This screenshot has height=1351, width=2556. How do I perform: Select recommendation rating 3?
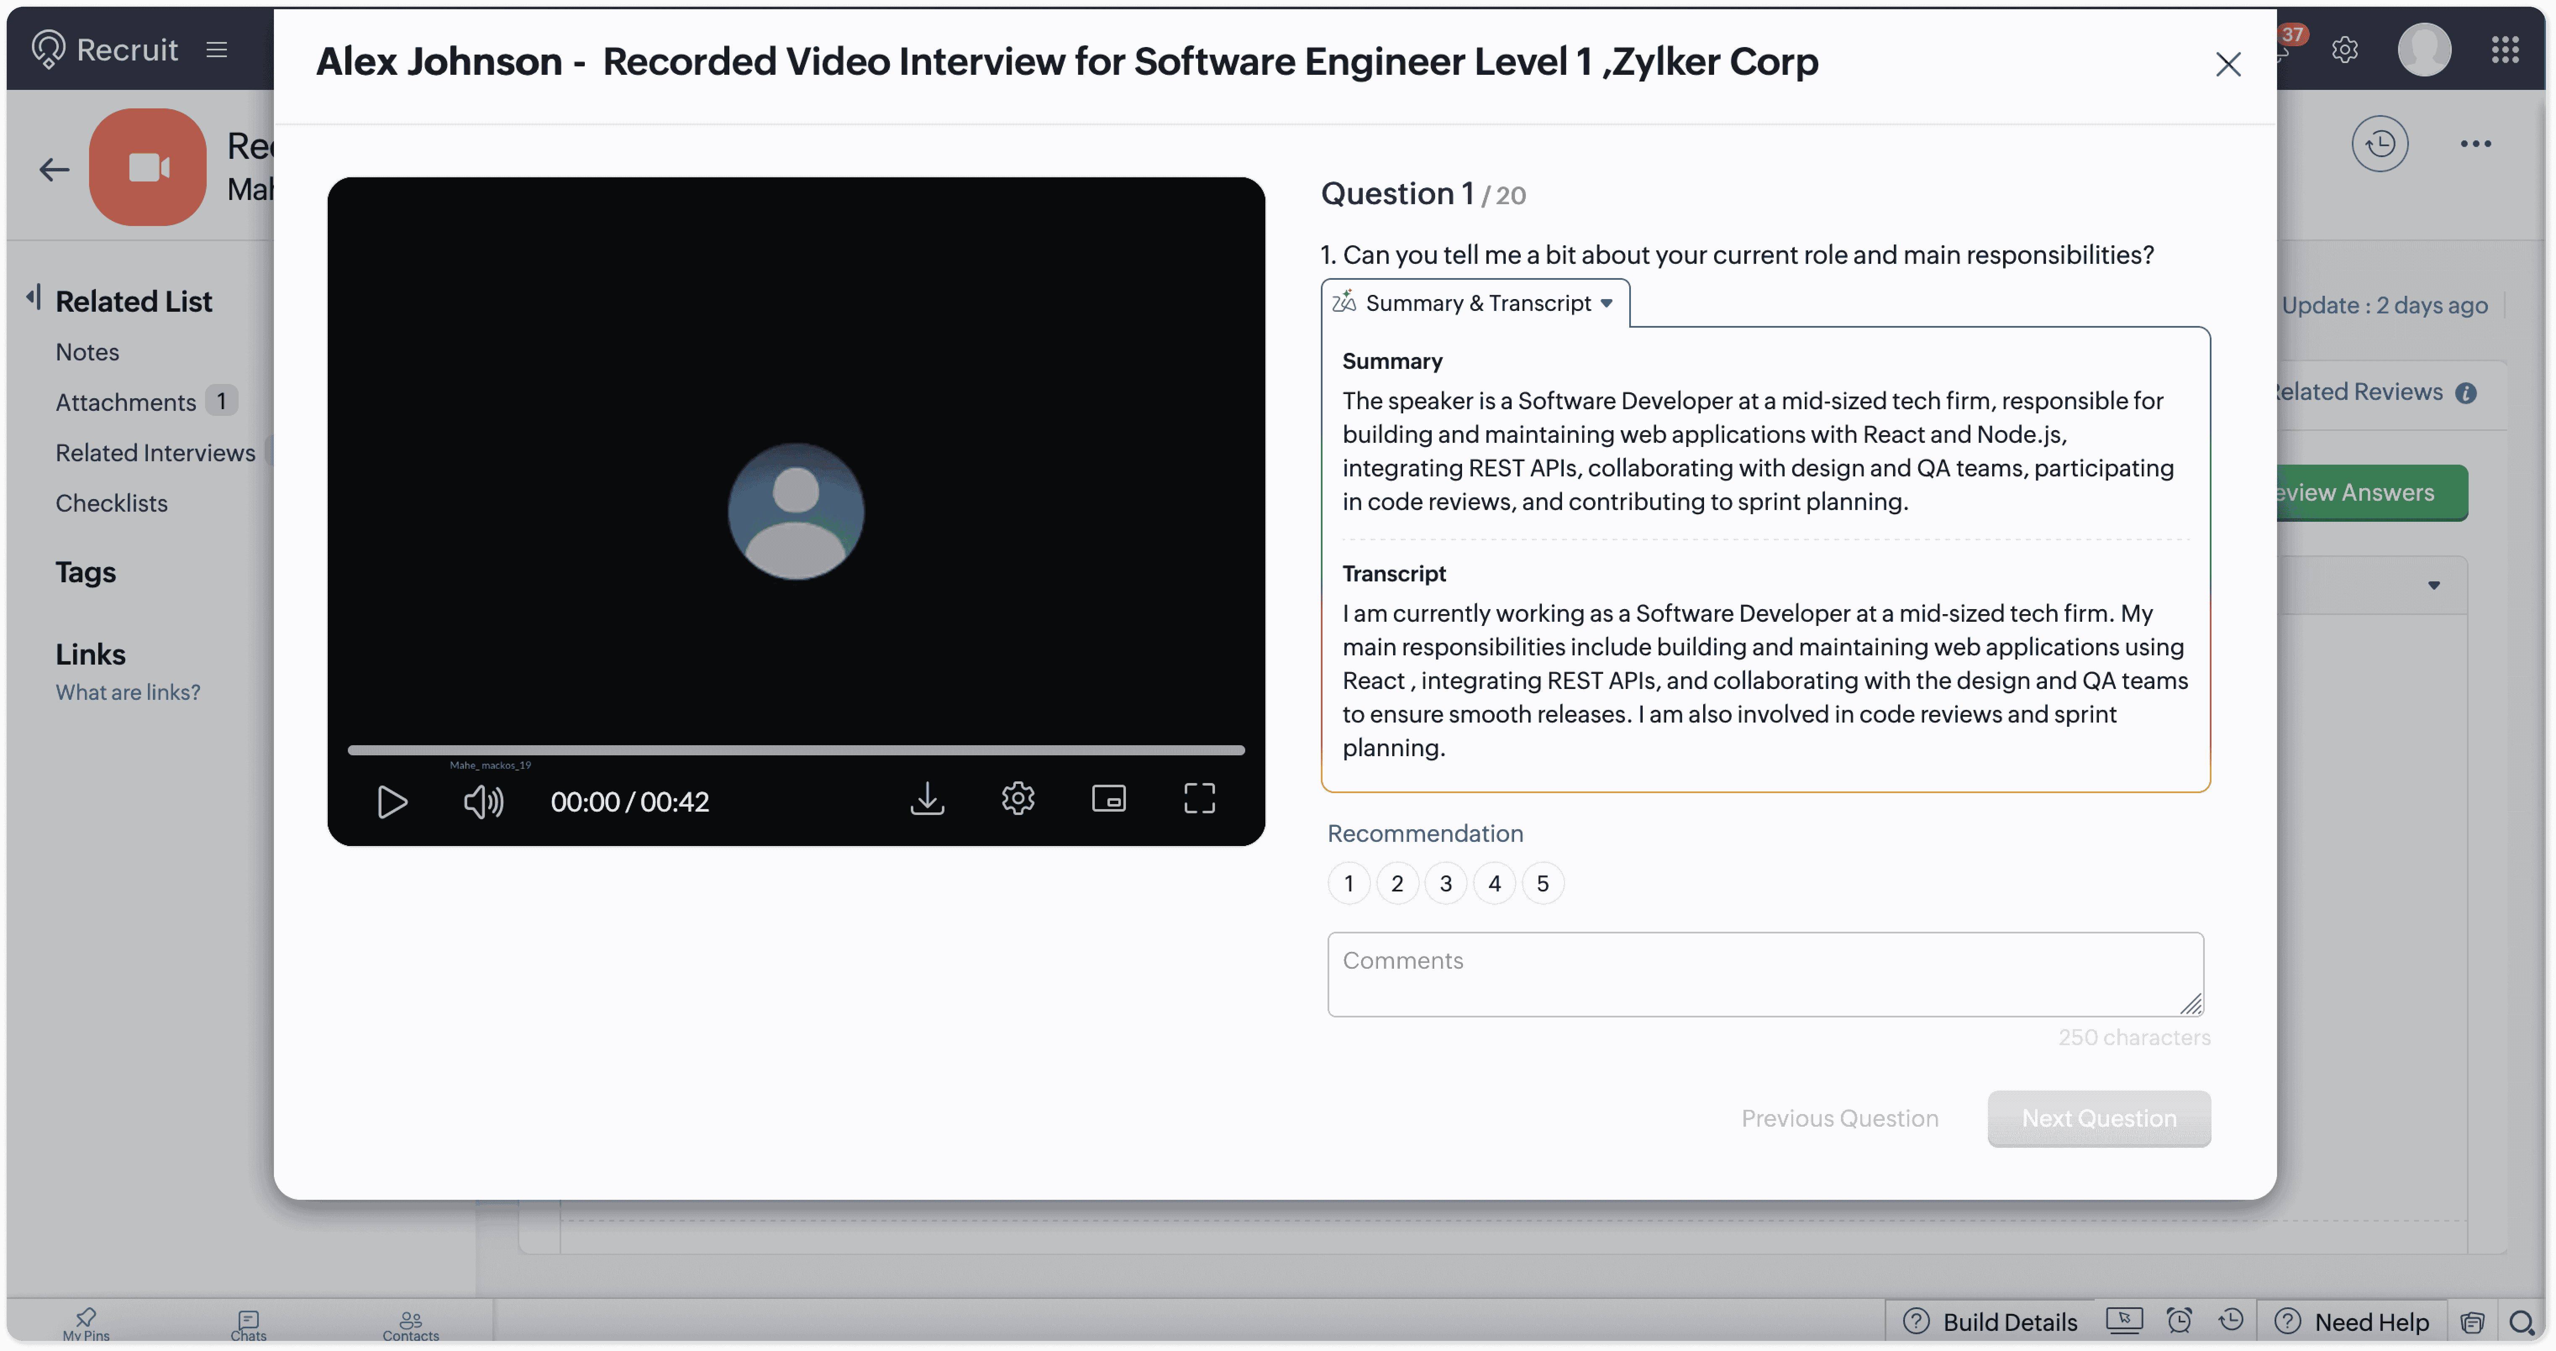(x=1446, y=883)
